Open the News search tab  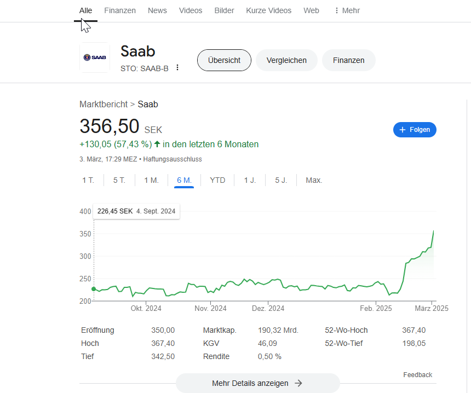pyautogui.click(x=157, y=10)
